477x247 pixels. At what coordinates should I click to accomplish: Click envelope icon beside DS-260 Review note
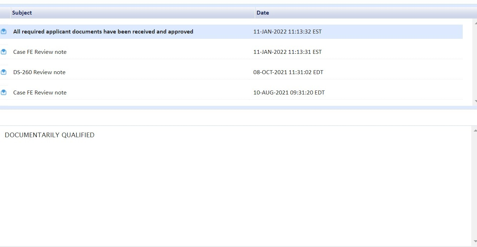click(x=4, y=72)
